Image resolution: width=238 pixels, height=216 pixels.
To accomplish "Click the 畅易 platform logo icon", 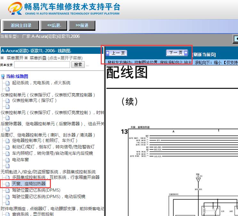I will click(15, 8).
